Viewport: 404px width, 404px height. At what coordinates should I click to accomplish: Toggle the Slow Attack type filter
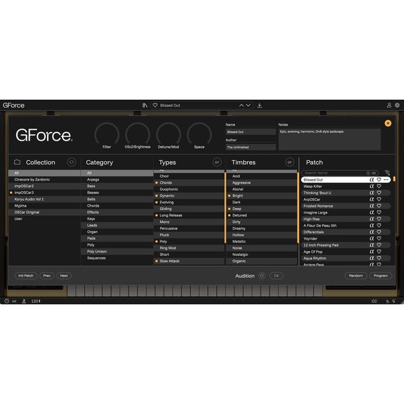(x=189, y=261)
